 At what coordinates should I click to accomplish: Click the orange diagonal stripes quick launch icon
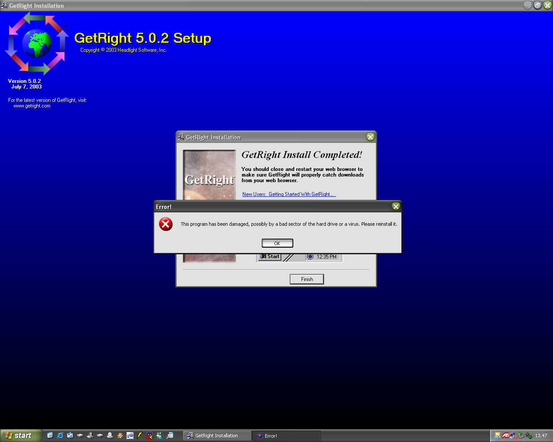(x=120, y=436)
